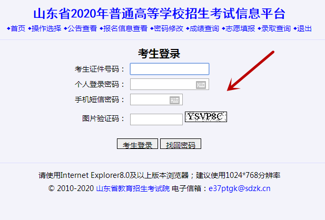Open 操作选择 navigation item

click(46, 28)
